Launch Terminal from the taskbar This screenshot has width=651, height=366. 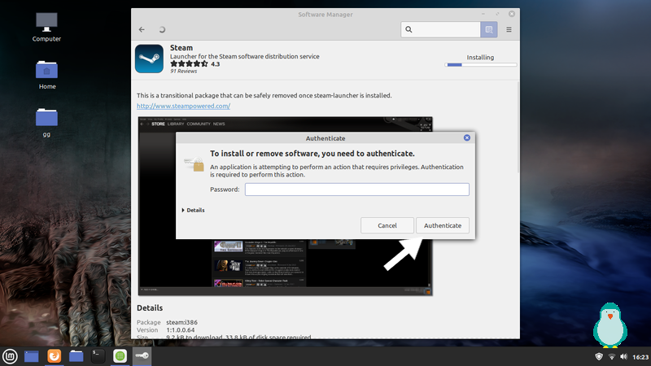click(98, 356)
